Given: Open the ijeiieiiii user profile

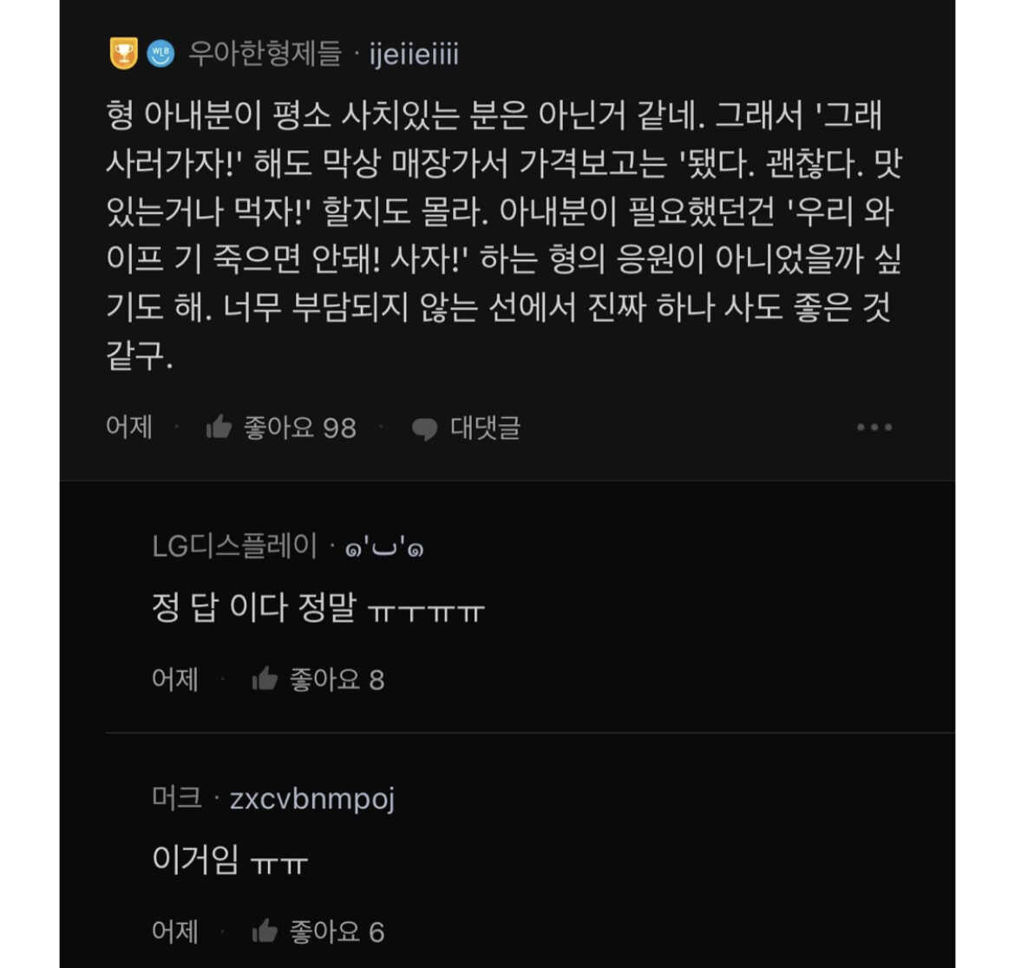Looking at the screenshot, I should 414,54.
